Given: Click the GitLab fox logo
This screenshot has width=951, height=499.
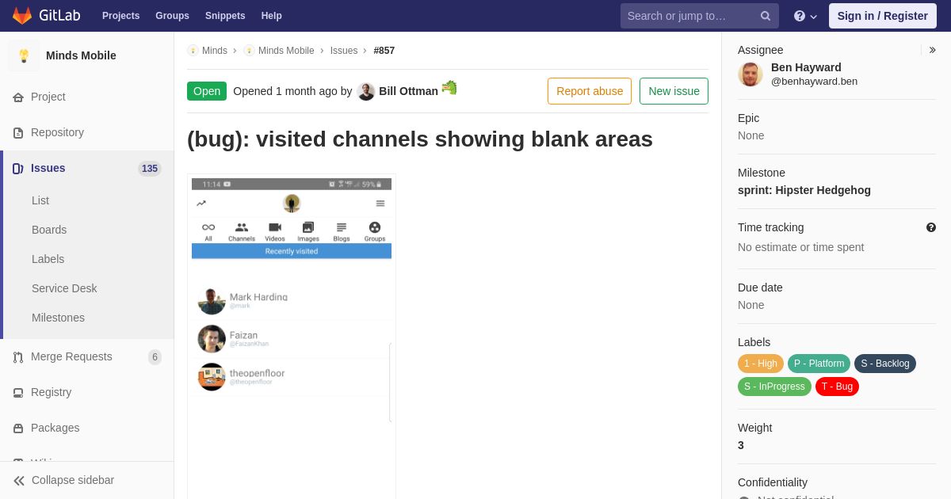Looking at the screenshot, I should coord(22,16).
